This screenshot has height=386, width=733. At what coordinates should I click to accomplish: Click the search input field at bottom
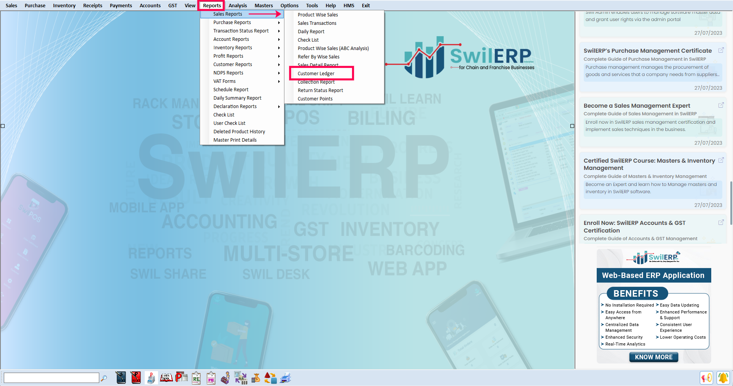click(x=51, y=378)
